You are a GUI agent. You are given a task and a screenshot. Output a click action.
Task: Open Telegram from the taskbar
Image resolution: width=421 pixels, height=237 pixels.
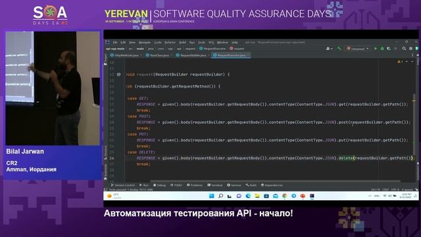pyautogui.click(x=294, y=196)
